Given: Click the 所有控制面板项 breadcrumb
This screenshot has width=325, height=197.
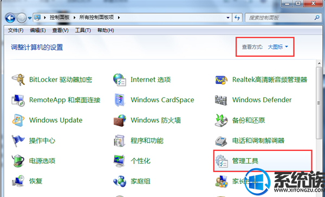Looking at the screenshot, I should [x=96, y=17].
